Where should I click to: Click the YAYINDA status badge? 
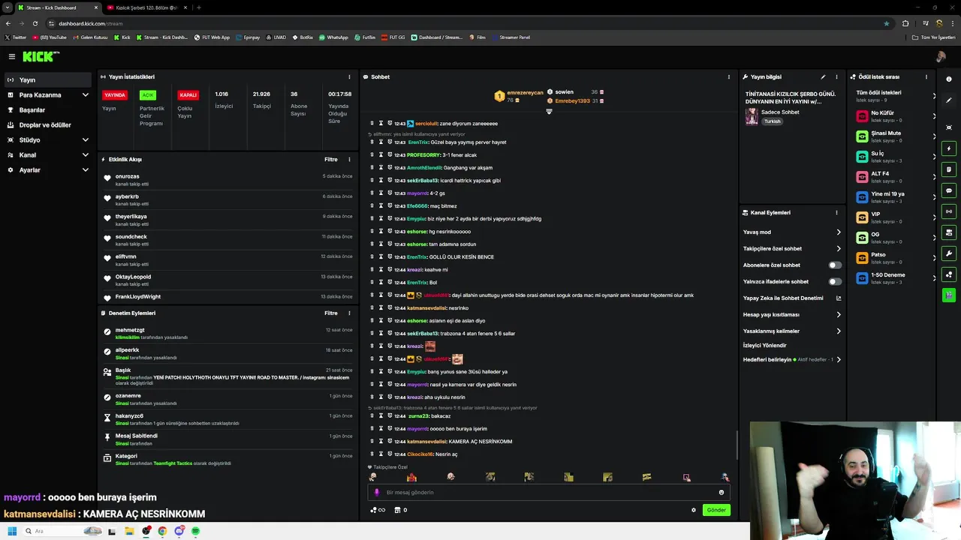[x=115, y=95]
